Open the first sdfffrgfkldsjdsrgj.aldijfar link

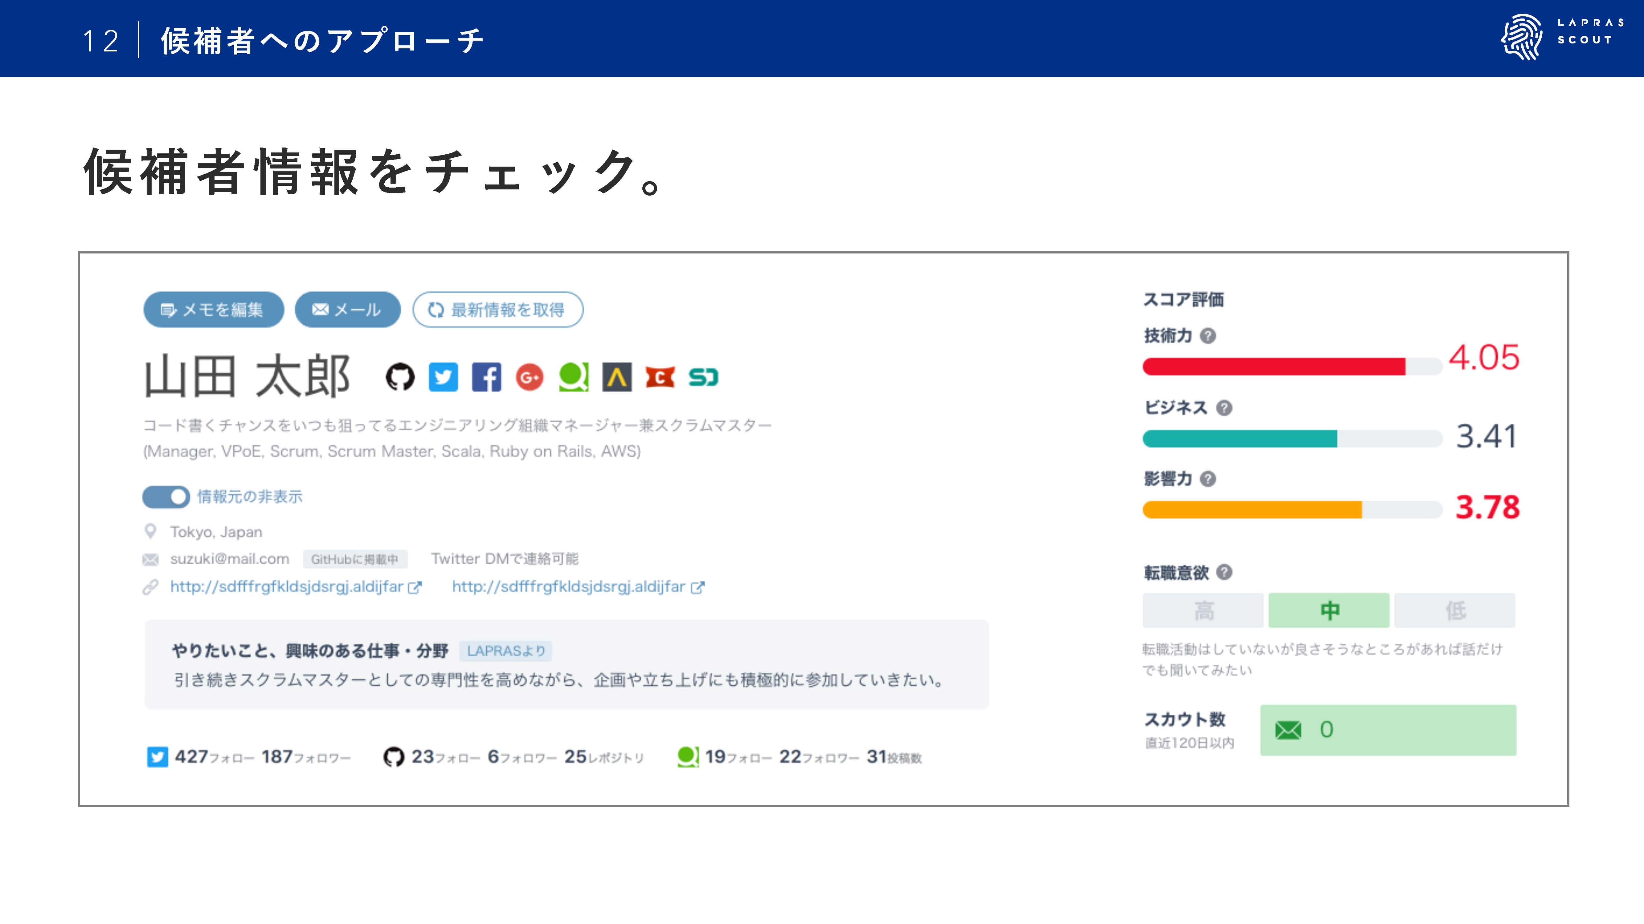(x=287, y=587)
